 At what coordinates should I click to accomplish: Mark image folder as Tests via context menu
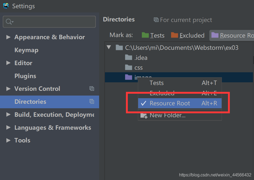[x=156, y=83]
